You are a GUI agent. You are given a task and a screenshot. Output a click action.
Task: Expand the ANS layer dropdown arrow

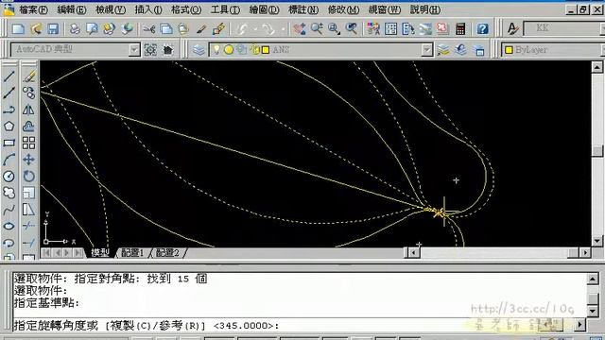click(x=426, y=50)
